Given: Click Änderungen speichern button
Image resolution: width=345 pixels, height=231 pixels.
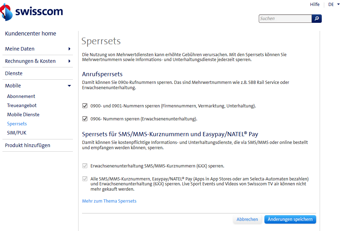Looking at the screenshot, I should point(290,219).
